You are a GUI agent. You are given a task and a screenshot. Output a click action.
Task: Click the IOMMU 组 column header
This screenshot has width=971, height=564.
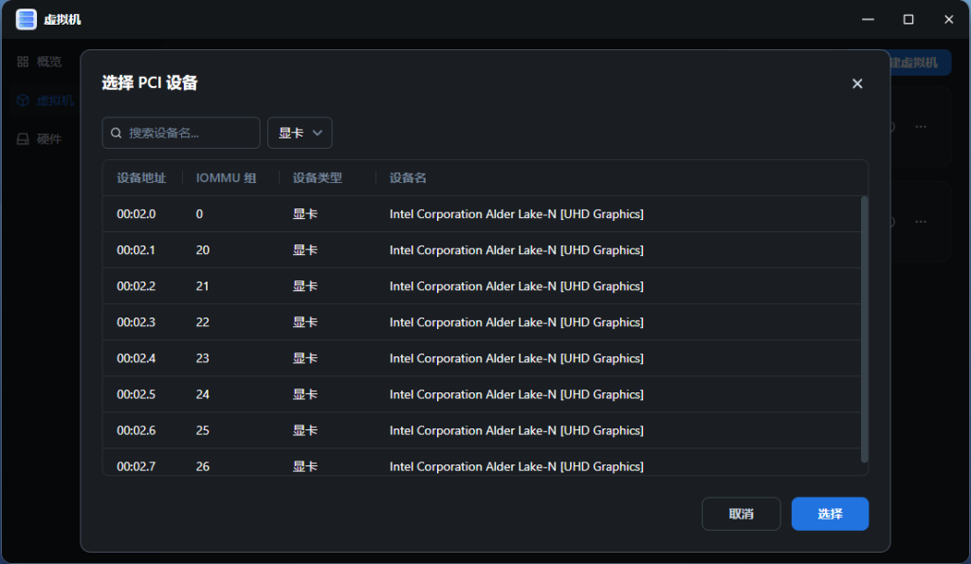(226, 178)
